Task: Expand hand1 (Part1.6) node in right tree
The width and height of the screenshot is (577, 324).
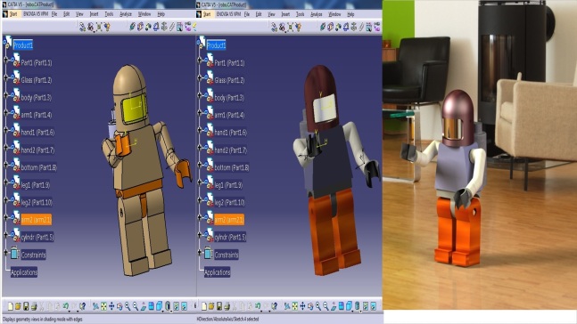Action: pos(200,130)
